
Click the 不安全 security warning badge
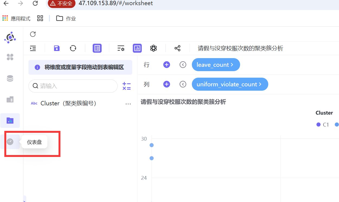[62, 4]
